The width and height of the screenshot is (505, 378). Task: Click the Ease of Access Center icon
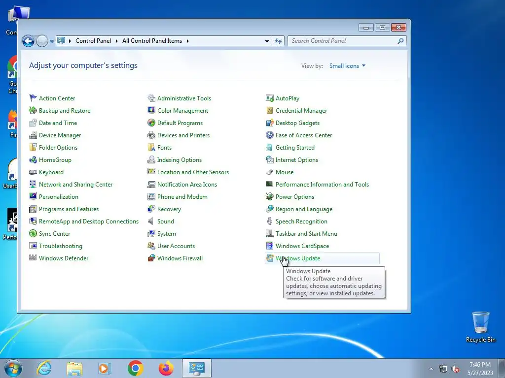(270, 135)
